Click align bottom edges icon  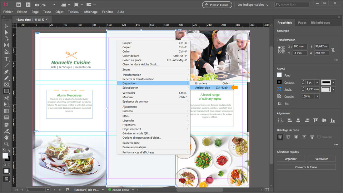(333, 120)
